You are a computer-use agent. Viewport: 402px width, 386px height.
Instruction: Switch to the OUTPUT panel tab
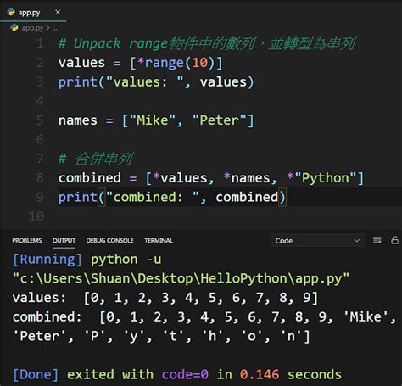click(x=64, y=240)
